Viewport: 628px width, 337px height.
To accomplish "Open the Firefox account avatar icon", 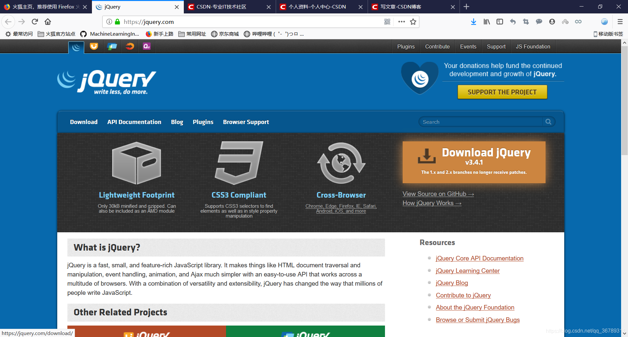I will tap(552, 22).
